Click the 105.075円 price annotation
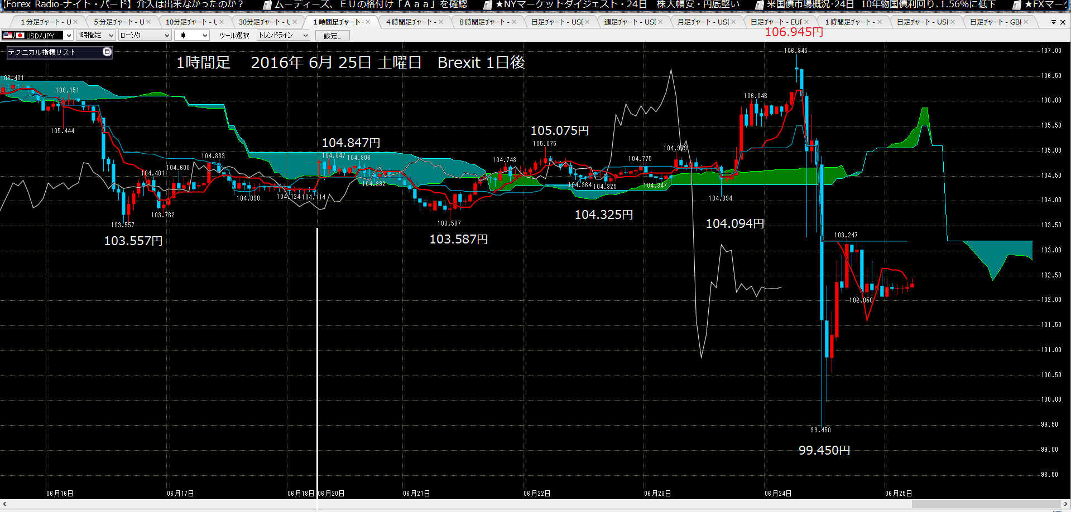Image resolution: width=1071 pixels, height=512 pixels. (x=560, y=130)
